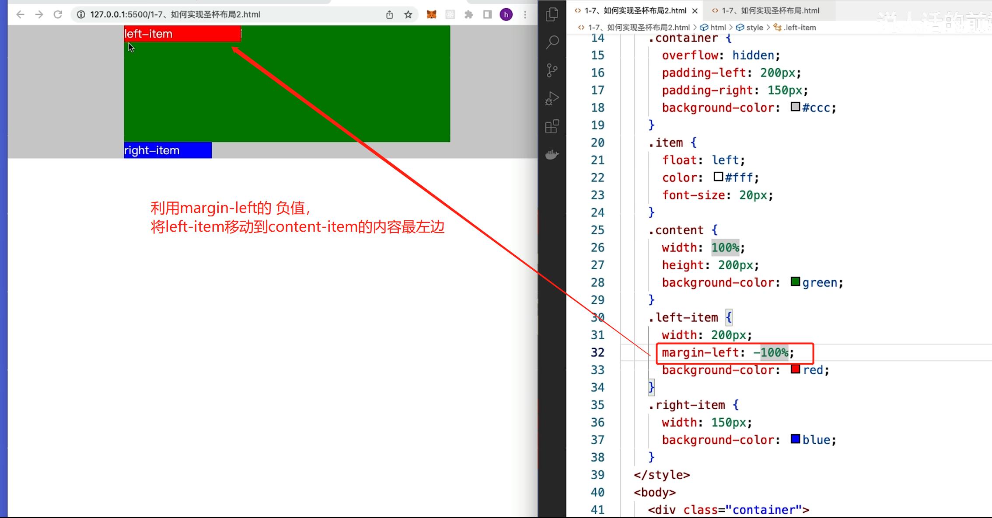Click '.content {' selector text
This screenshot has height=518, width=992.
coord(683,230)
